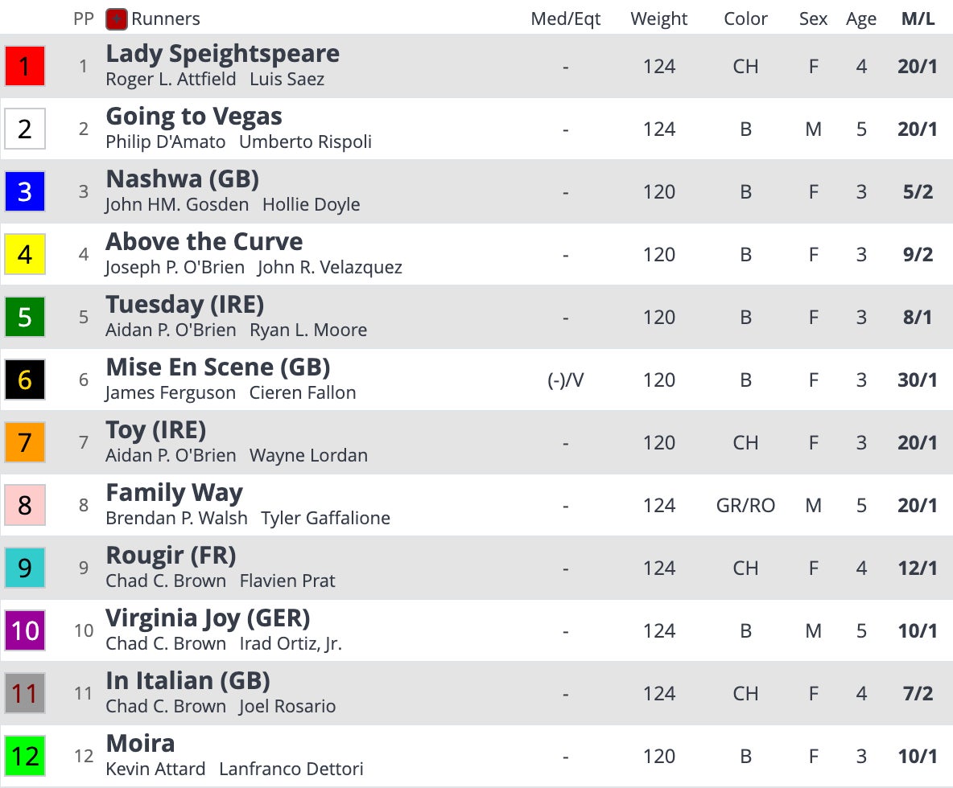This screenshot has width=953, height=788.
Task: Open the Tuesday (IRE) horse name link
Action: tap(184, 305)
